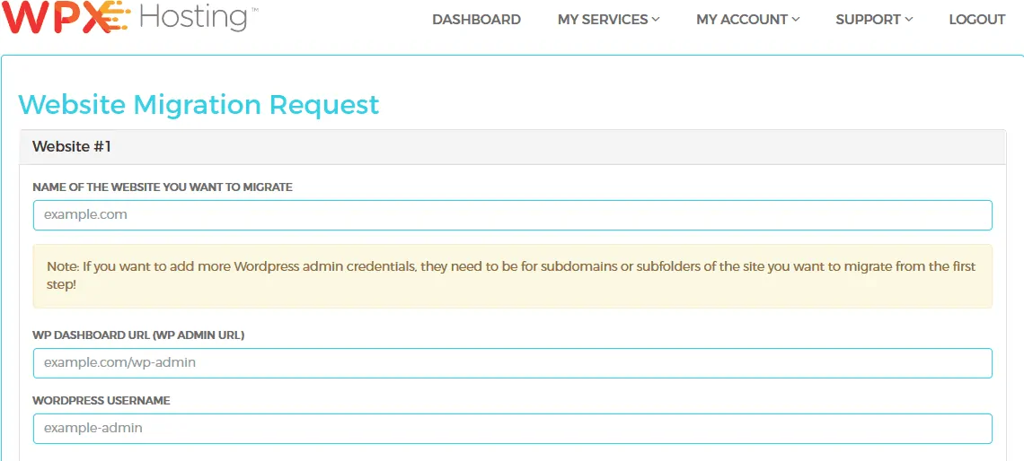This screenshot has height=461, width=1024.
Task: Expand the chevron beside Support
Action: 908,20
